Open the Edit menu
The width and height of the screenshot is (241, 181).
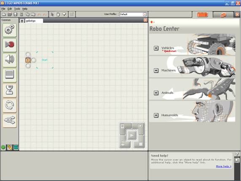coord(10,9)
